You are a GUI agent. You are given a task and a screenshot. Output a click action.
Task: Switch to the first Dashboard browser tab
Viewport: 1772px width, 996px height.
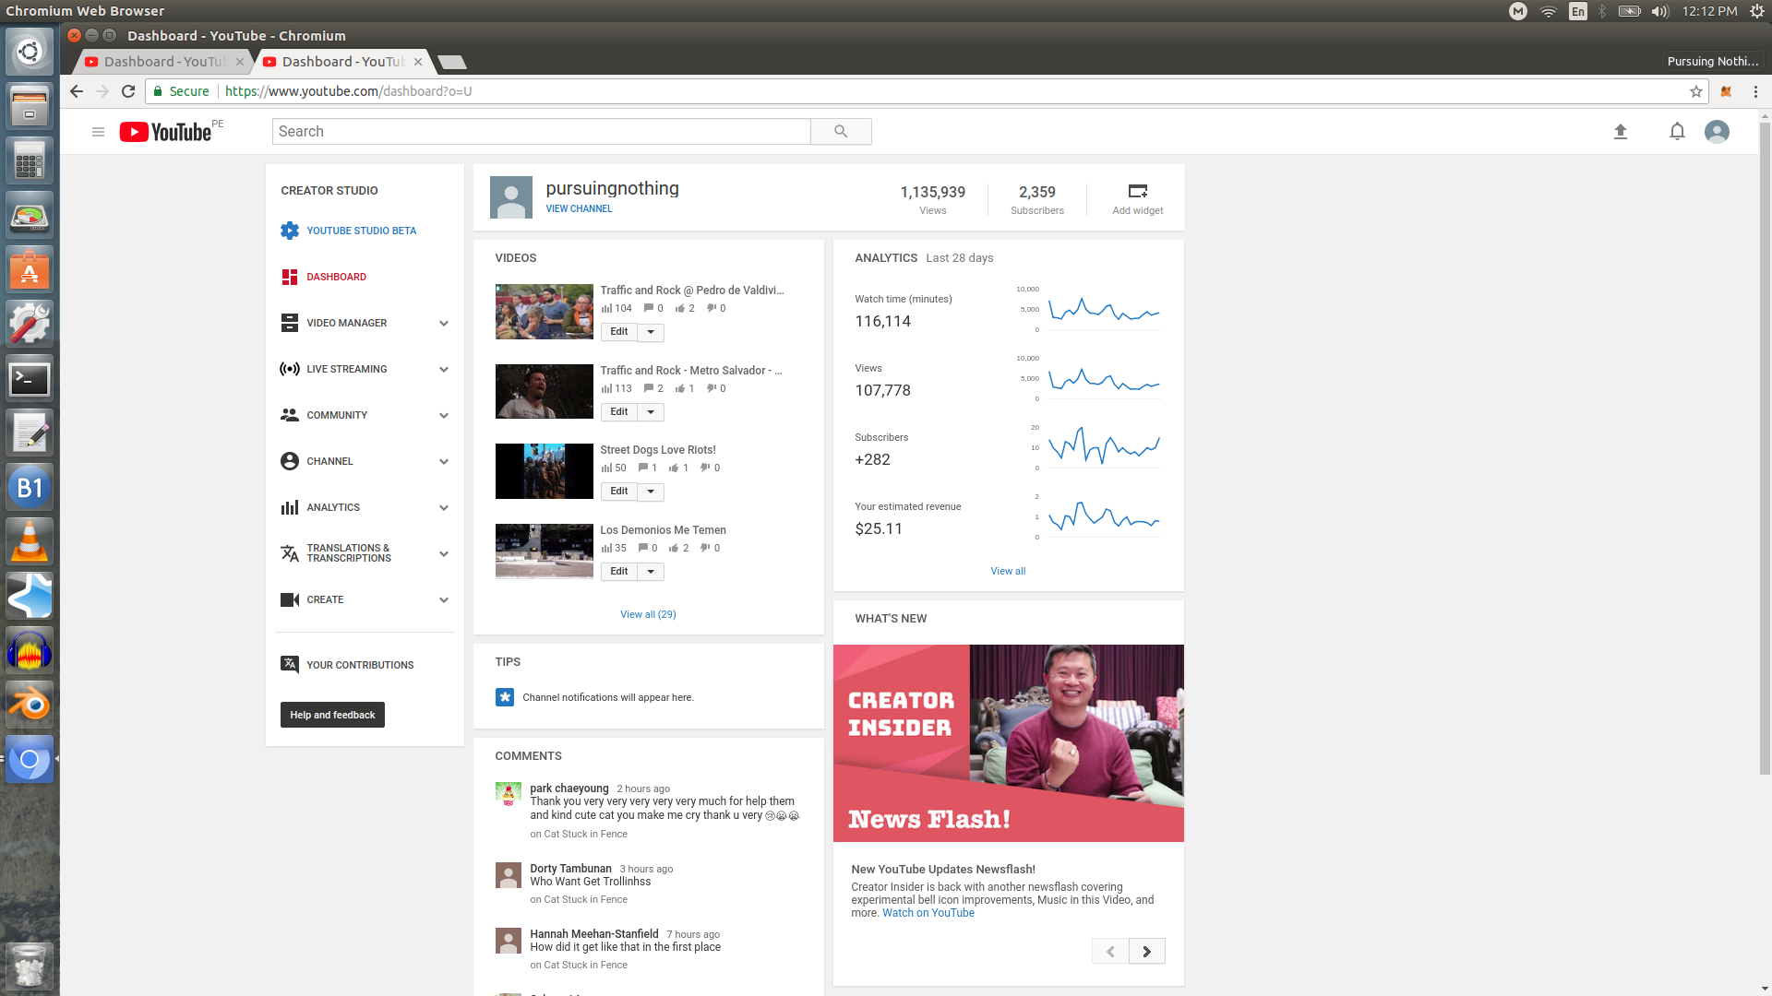[163, 62]
